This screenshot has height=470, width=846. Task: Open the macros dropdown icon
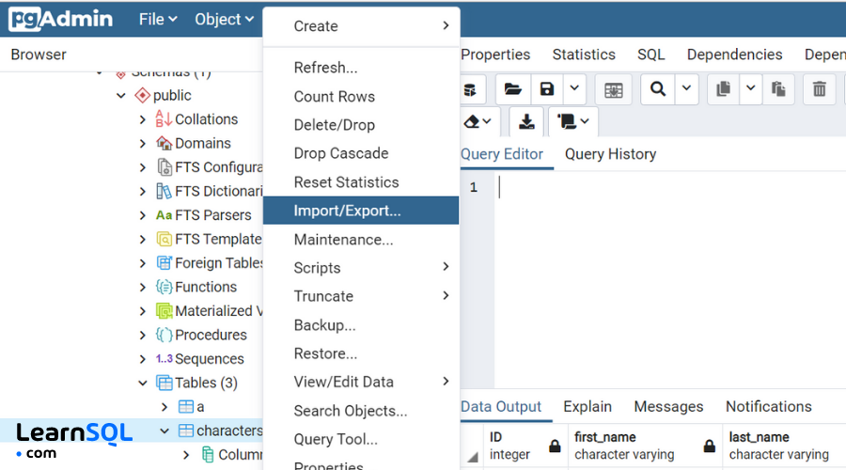click(x=573, y=121)
